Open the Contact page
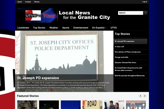This screenshot has height=109, width=164. pyautogui.click(x=28, y=2)
